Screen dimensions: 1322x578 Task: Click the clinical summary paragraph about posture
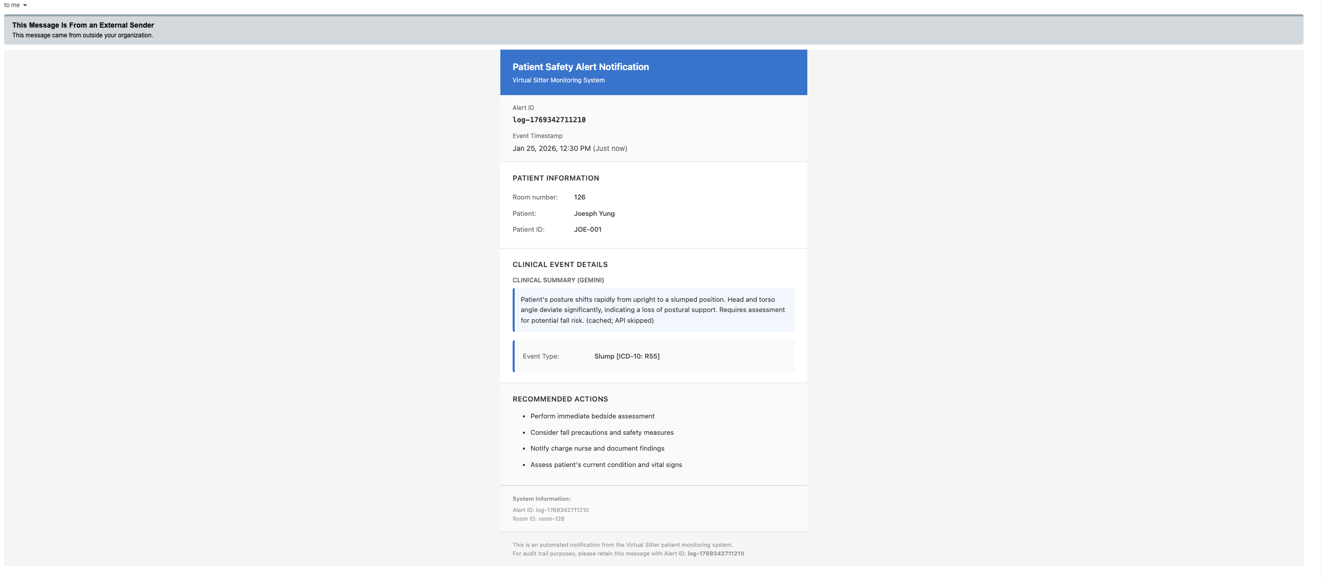652,310
